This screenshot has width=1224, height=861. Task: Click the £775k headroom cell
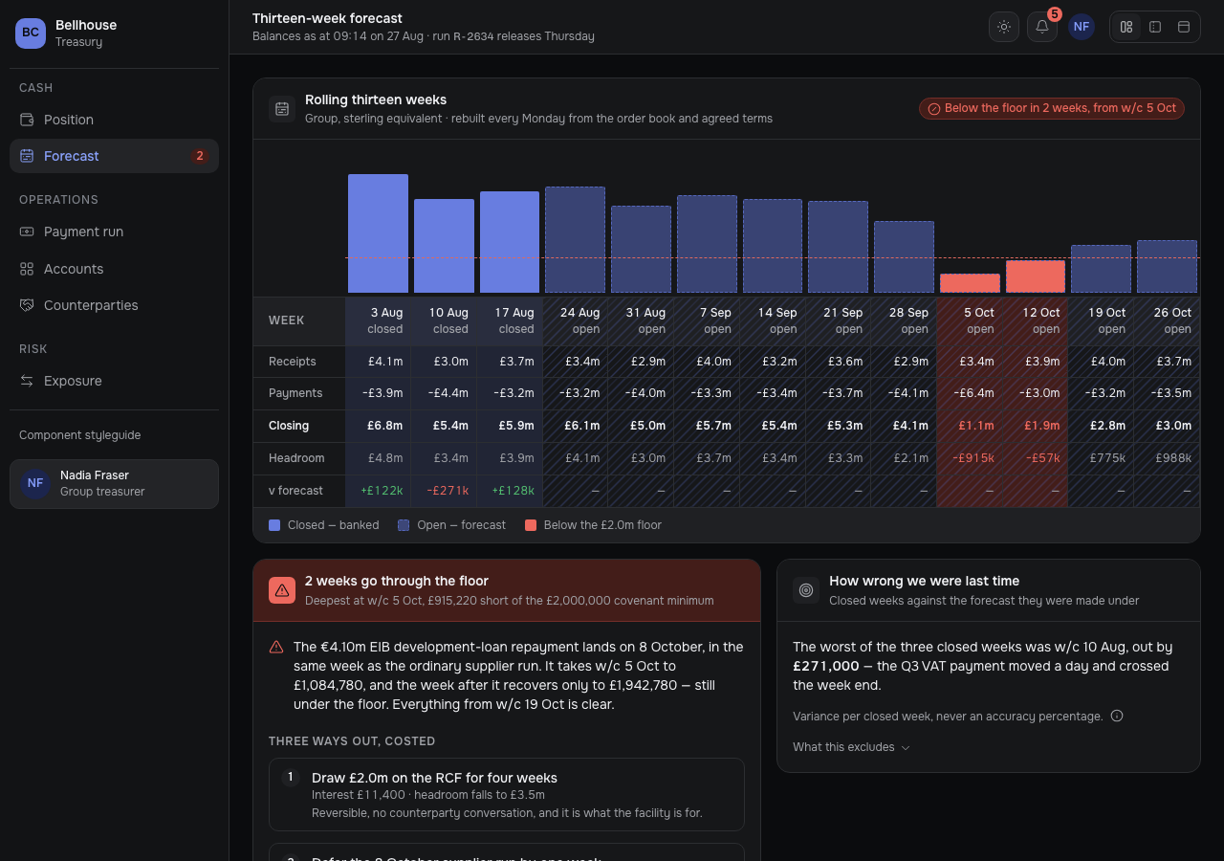(1101, 458)
